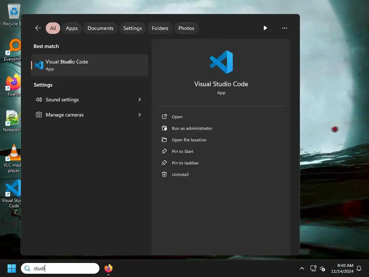
Task: Click the Open action's launch icon
Action: coord(164,116)
